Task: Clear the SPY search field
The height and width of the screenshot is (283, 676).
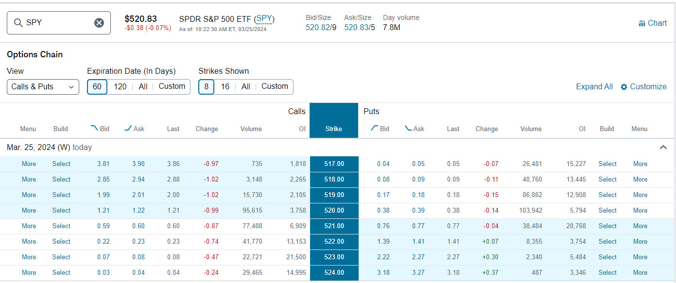Action: pyautogui.click(x=99, y=23)
